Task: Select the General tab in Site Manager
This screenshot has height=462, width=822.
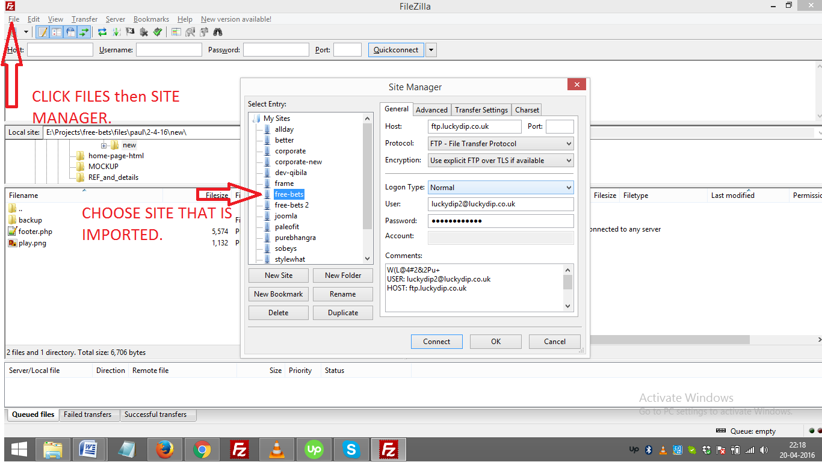Action: (x=397, y=109)
